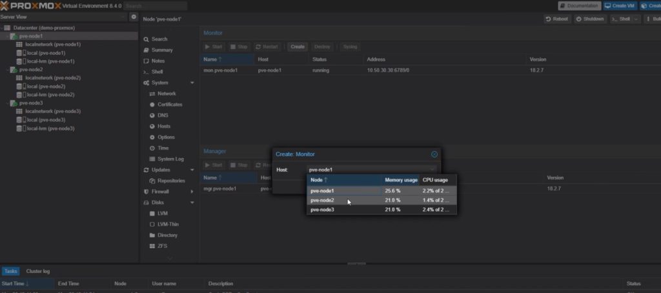Open the DNS entry

pyautogui.click(x=163, y=116)
